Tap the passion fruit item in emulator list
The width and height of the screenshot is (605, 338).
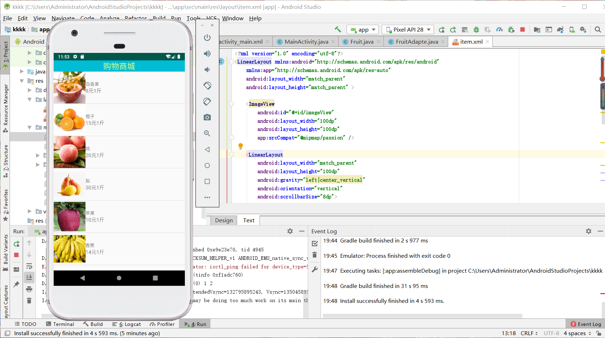point(119,88)
